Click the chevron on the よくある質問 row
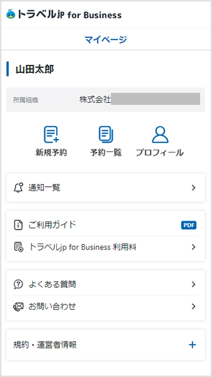Screen dimensions: 212x377 [194, 285]
